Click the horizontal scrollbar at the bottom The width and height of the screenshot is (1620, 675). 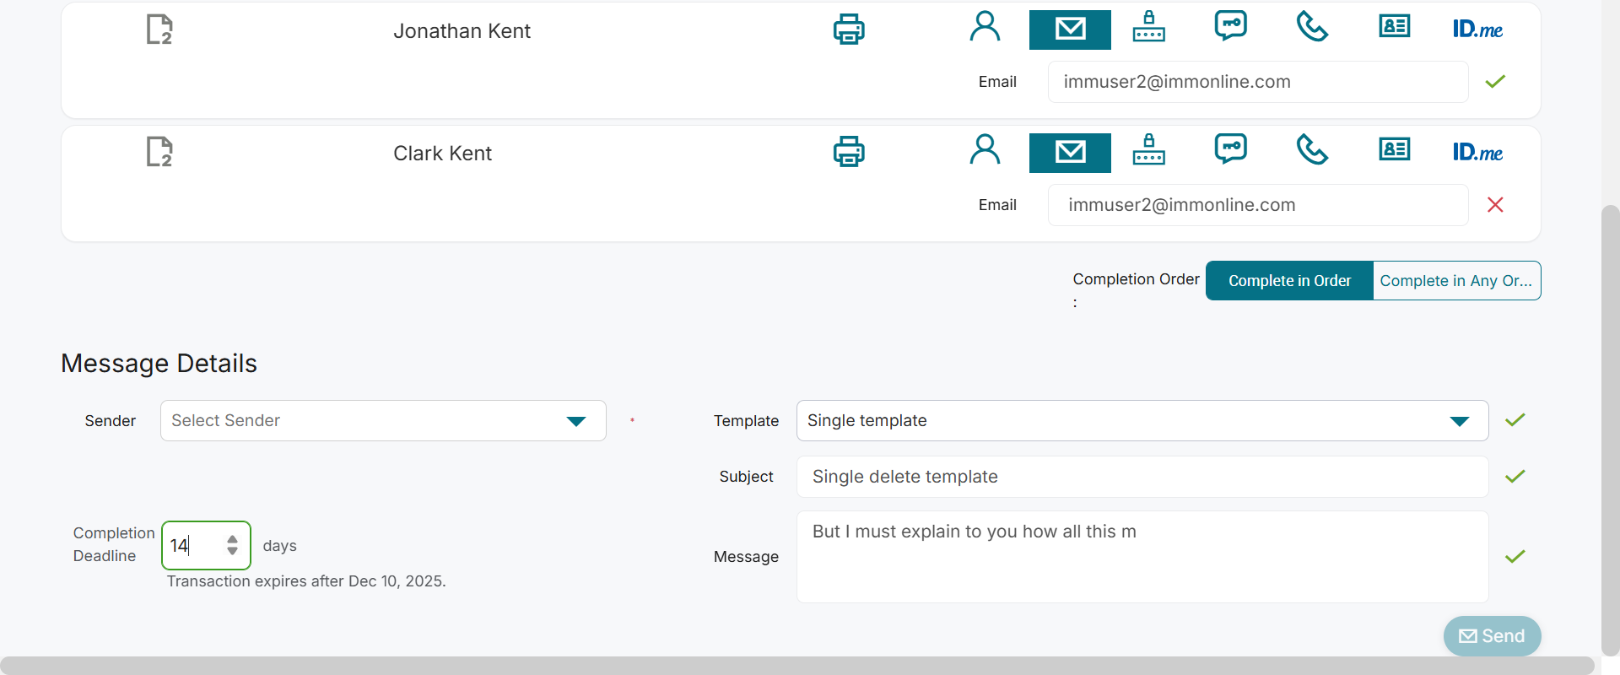click(796, 665)
